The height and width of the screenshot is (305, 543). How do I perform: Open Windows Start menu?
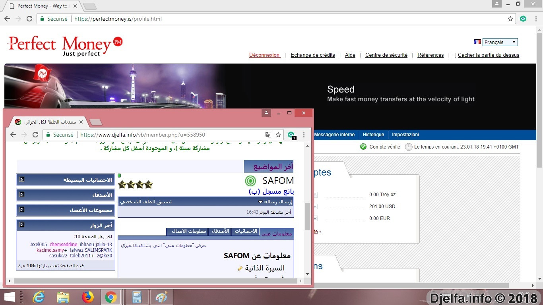click(x=10, y=297)
